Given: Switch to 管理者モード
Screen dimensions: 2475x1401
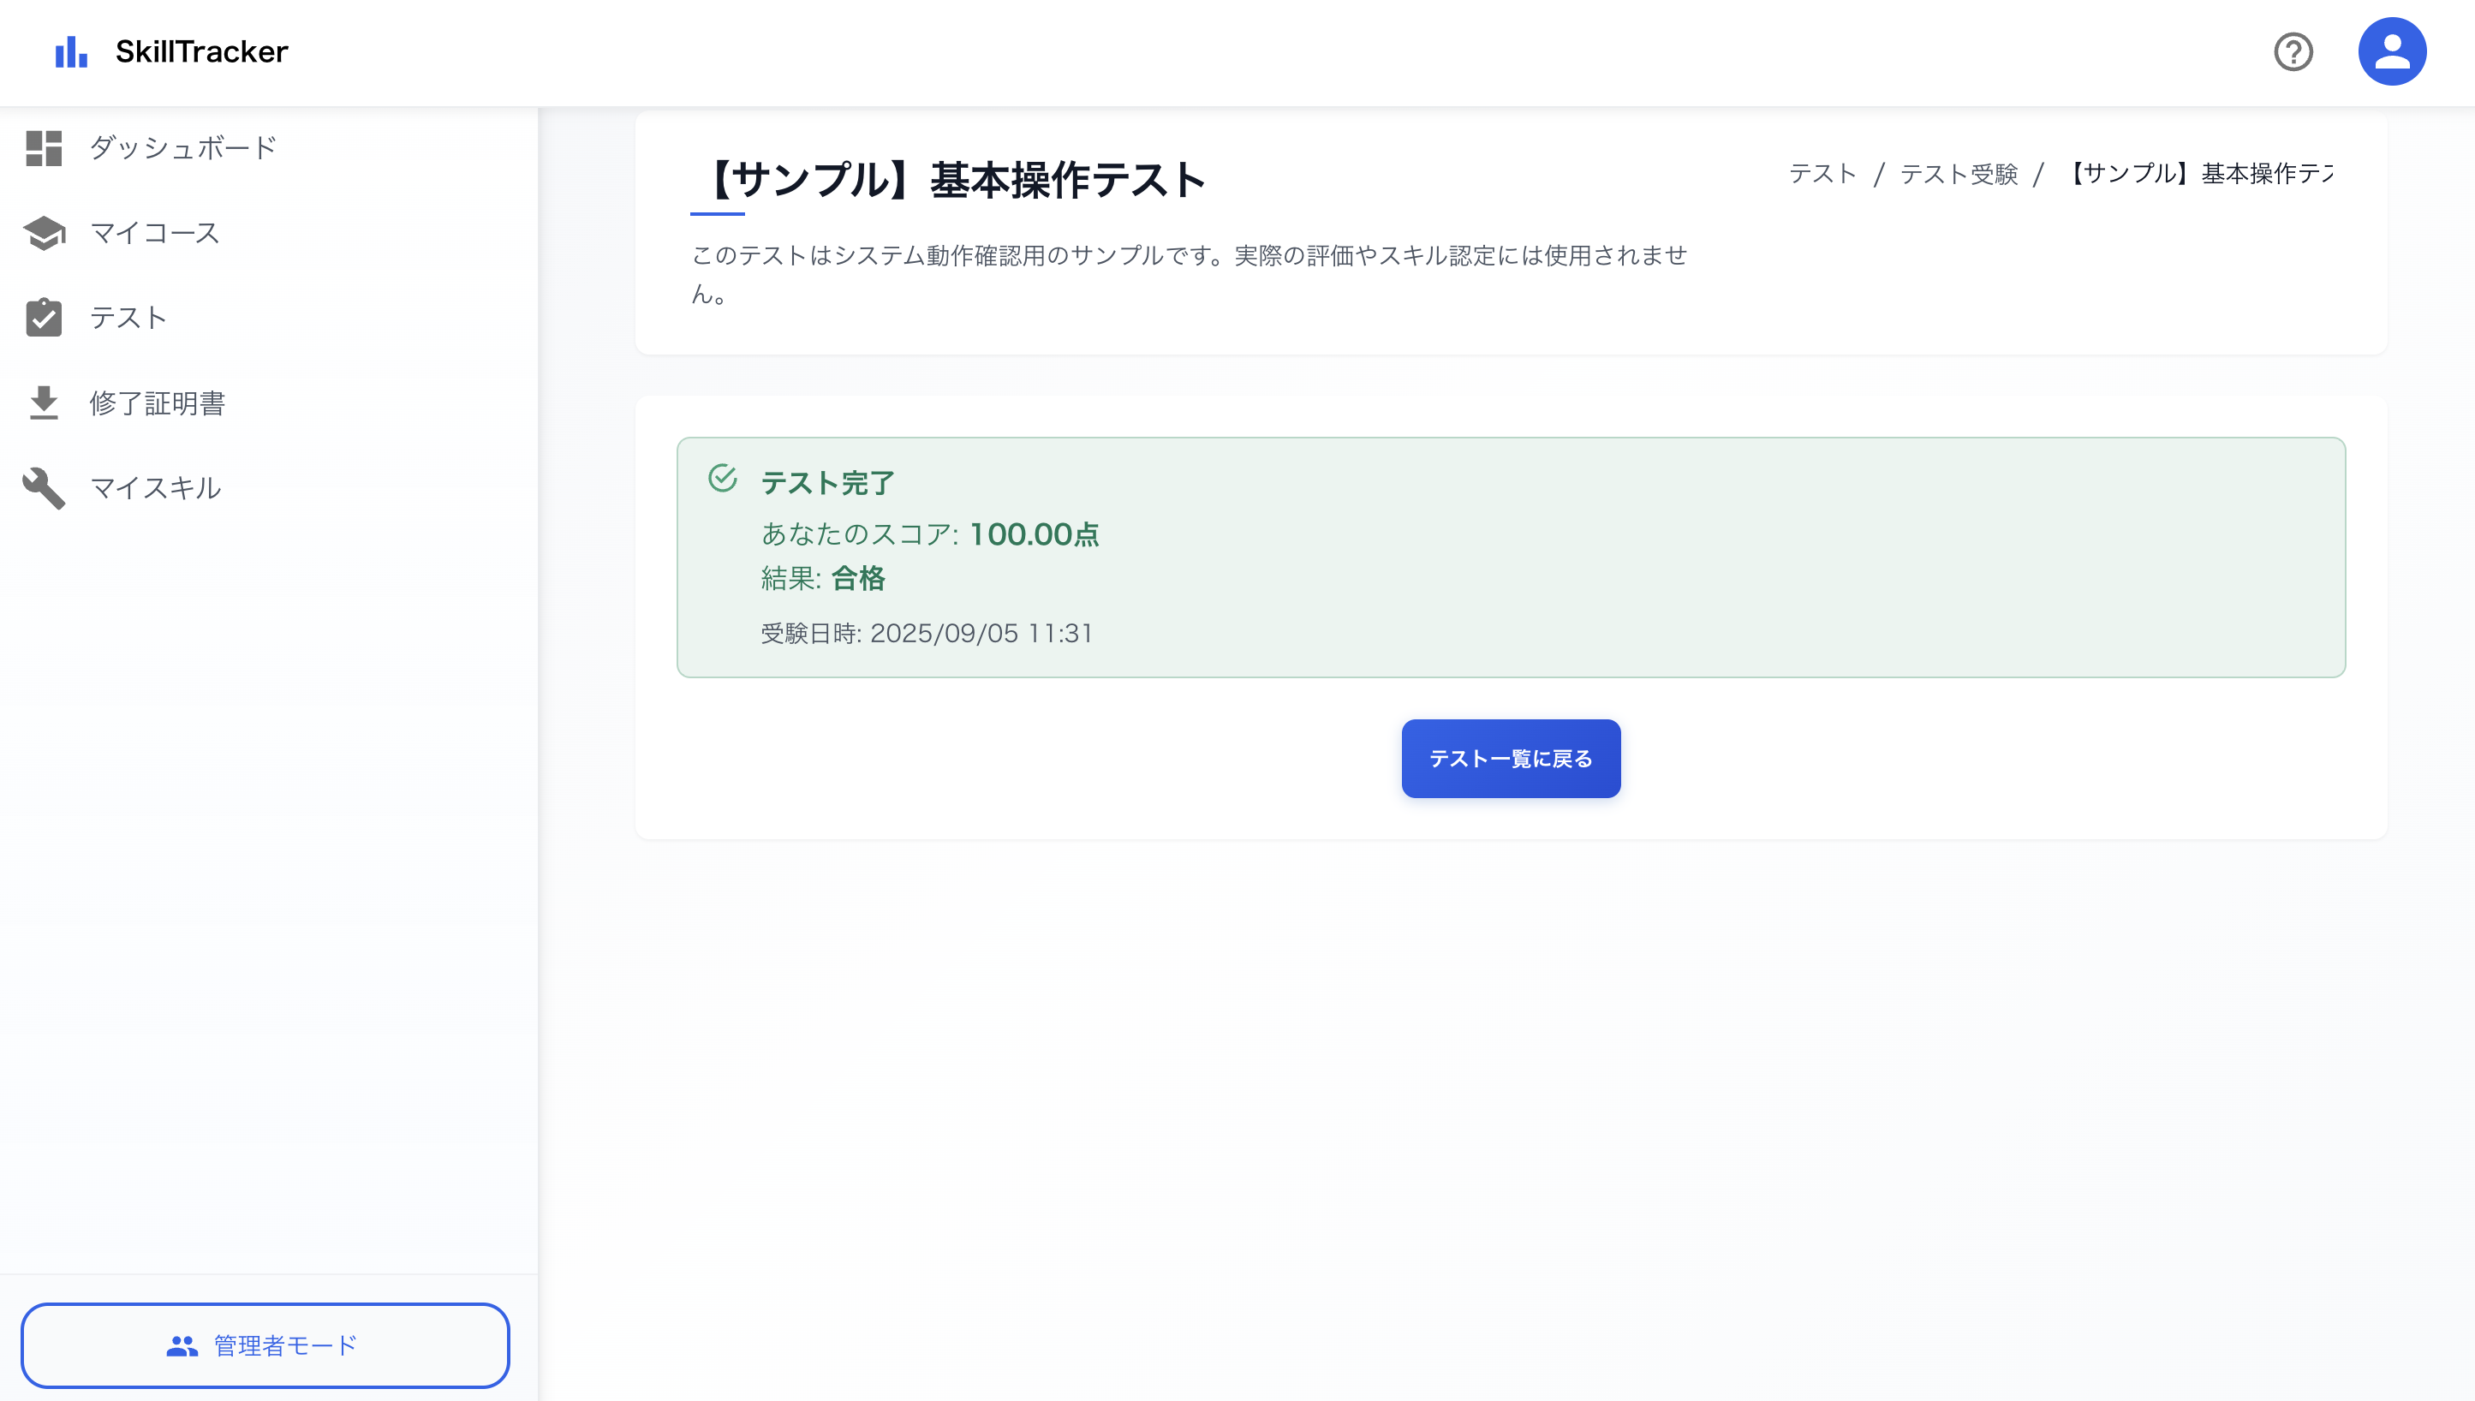Looking at the screenshot, I should (265, 1346).
